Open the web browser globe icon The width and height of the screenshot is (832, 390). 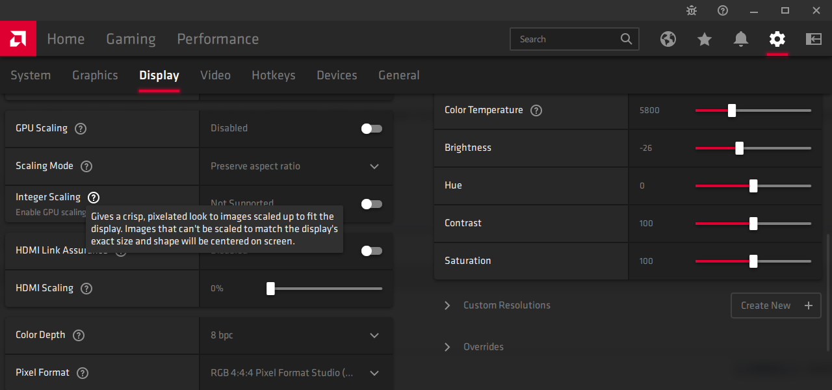click(x=668, y=39)
